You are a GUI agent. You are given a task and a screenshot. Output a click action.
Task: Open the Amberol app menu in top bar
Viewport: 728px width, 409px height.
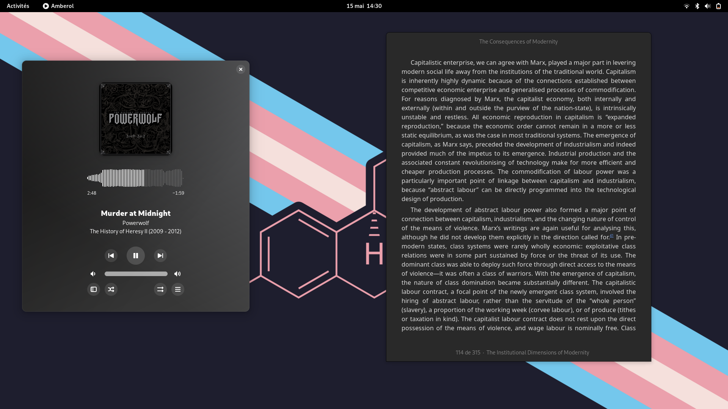pyautogui.click(x=58, y=6)
